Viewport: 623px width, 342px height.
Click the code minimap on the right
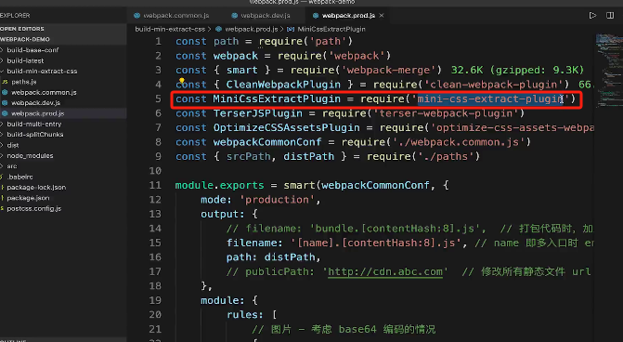click(x=608, y=72)
